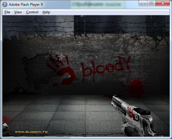This screenshot has width=172, height=139.
Task: Click the red bloody graffiti text
Action: [105, 69]
